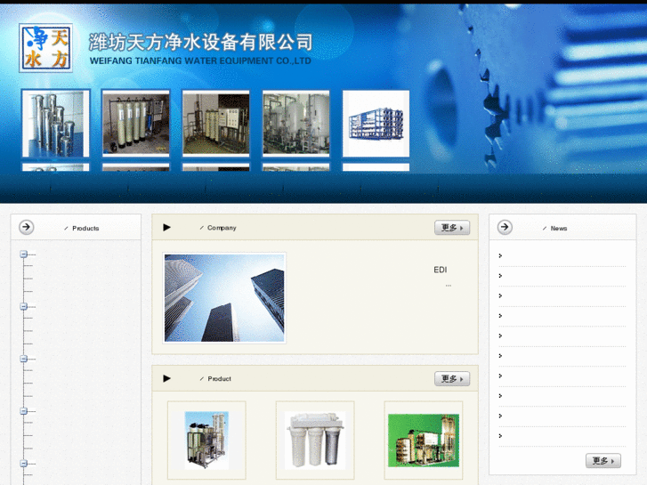The image size is (647, 485).
Task: Click the EDI text in Company description
Action: click(441, 270)
